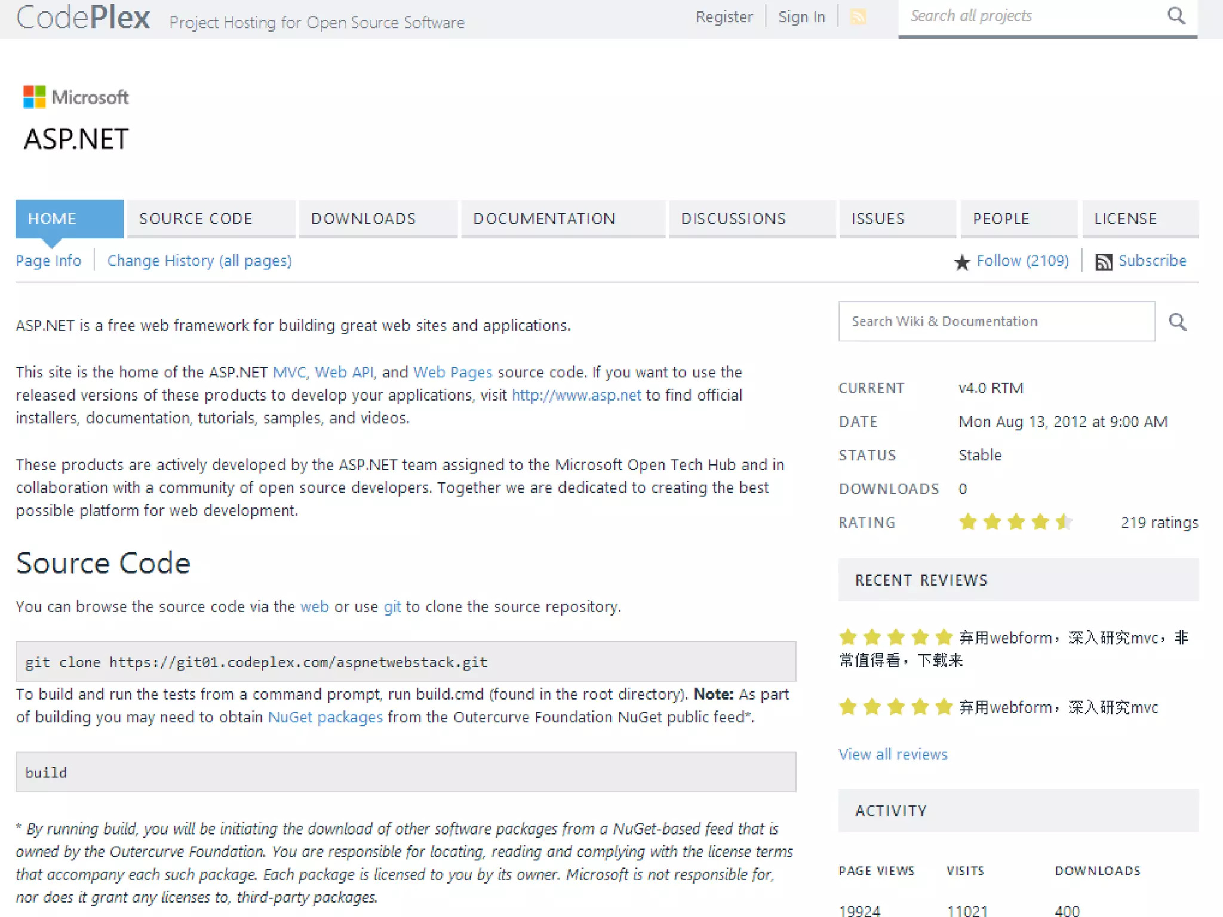Click the Register link
The image size is (1223, 917).
coord(724,17)
